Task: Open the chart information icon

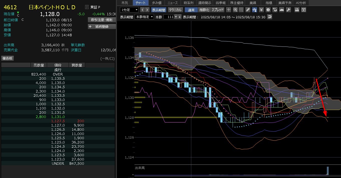Action: pos(268,10)
